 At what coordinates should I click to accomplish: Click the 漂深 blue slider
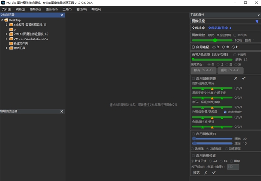[x=212, y=143]
